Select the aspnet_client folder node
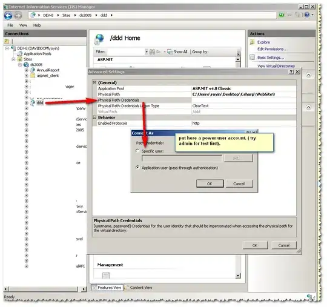The width and height of the screenshot is (327, 307). pos(48,76)
